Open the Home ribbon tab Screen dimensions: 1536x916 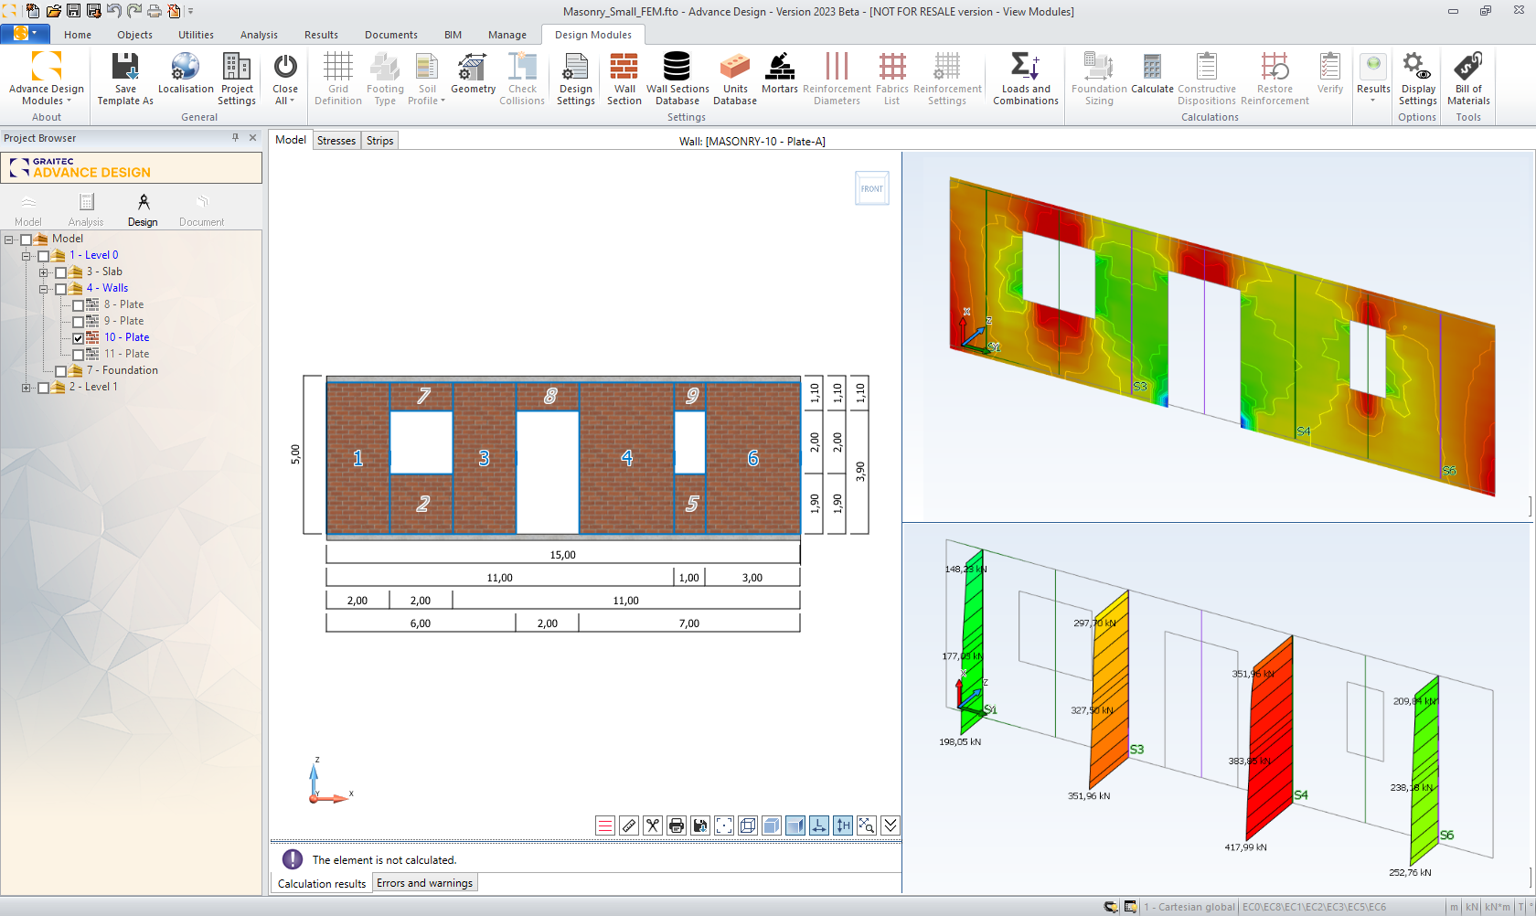pos(78,35)
